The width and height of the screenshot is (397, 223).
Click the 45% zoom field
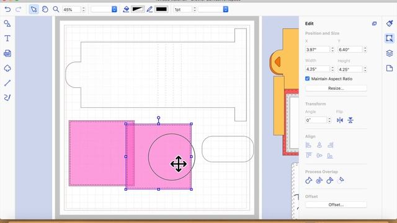[x=71, y=9]
